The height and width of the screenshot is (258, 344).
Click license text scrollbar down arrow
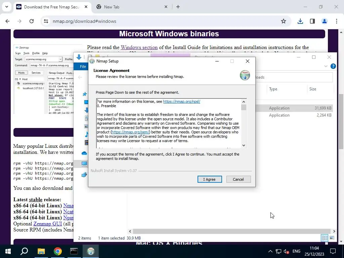244,145
